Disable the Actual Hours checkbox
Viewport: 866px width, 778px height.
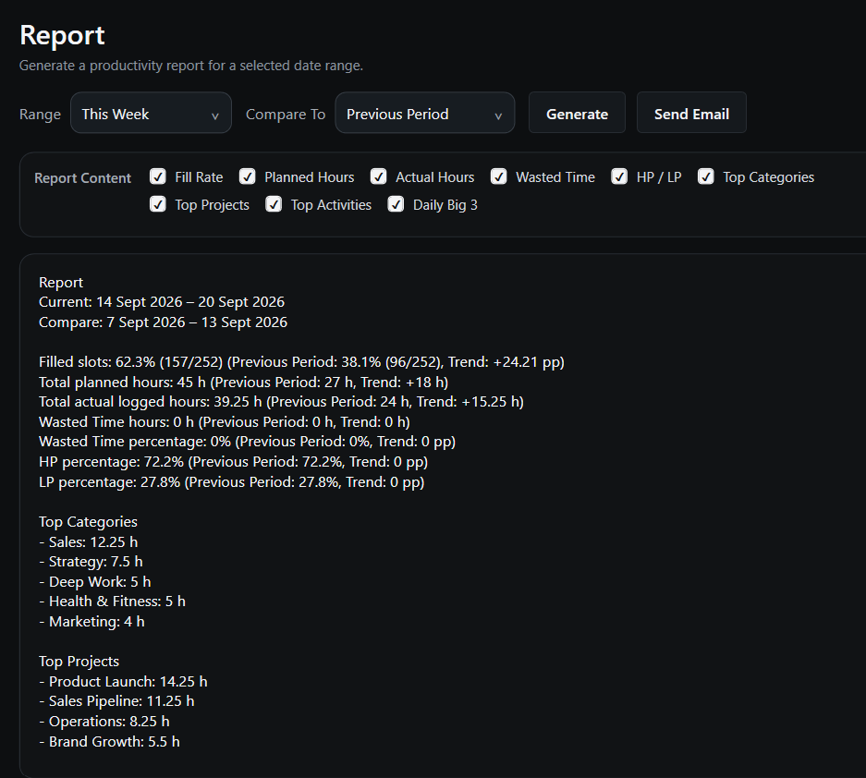[x=378, y=176]
